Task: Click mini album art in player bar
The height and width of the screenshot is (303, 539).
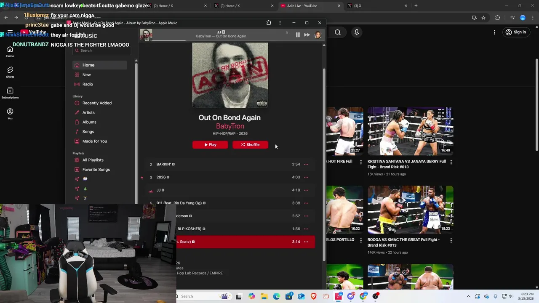Action: pyautogui.click(x=146, y=35)
